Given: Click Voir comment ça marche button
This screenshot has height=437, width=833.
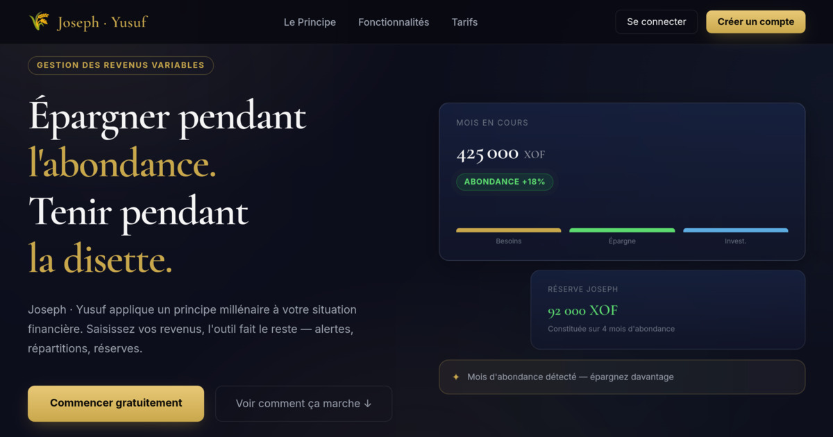Looking at the screenshot, I should click(x=304, y=404).
